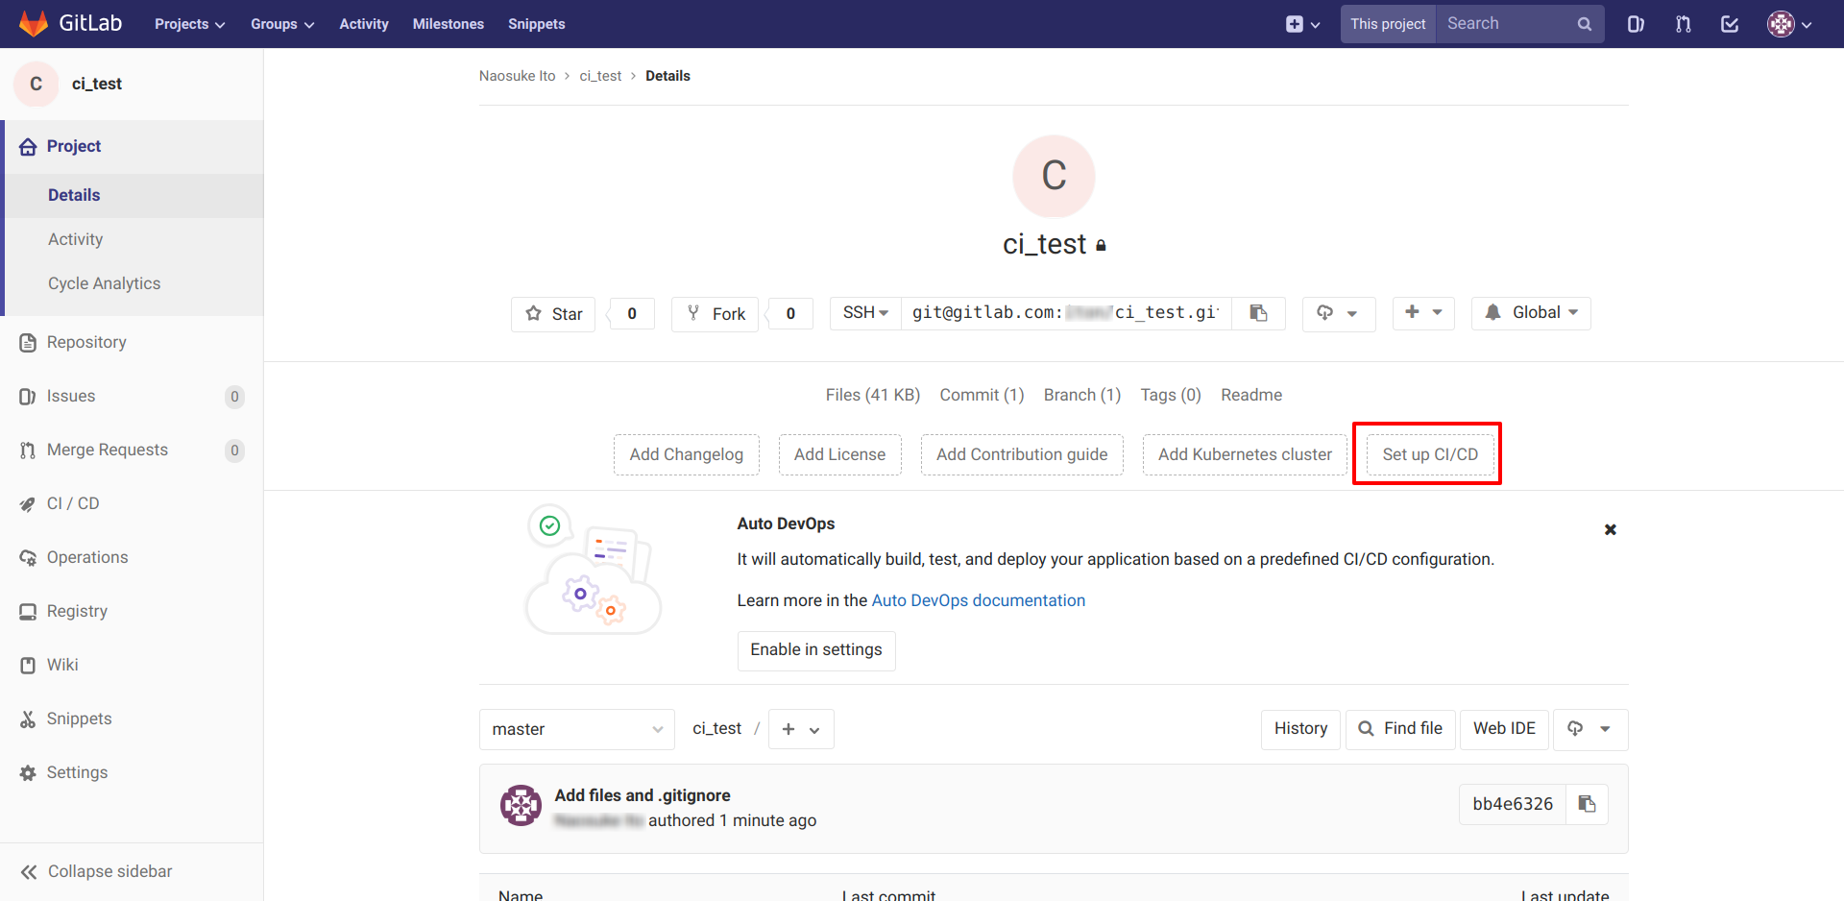Copy the SSH clone URL

click(1258, 313)
